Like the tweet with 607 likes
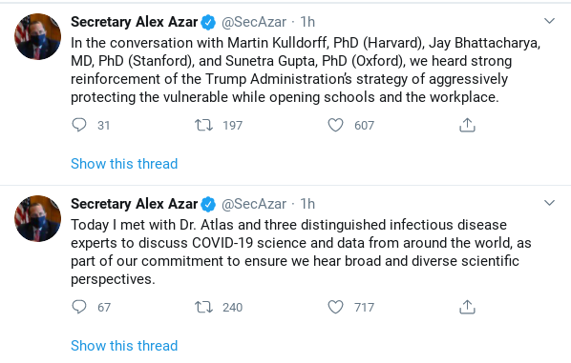 335,125
